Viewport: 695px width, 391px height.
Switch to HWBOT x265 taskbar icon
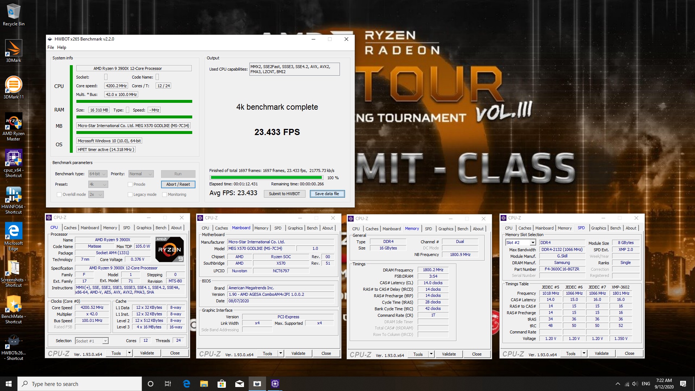[x=257, y=384]
